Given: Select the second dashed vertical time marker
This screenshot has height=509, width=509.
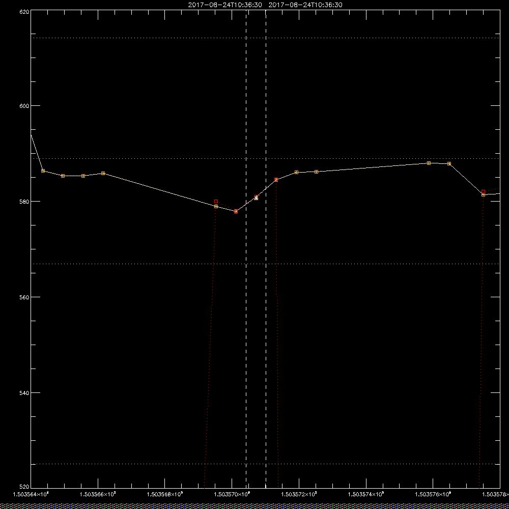Looking at the screenshot, I should pyautogui.click(x=266, y=249).
